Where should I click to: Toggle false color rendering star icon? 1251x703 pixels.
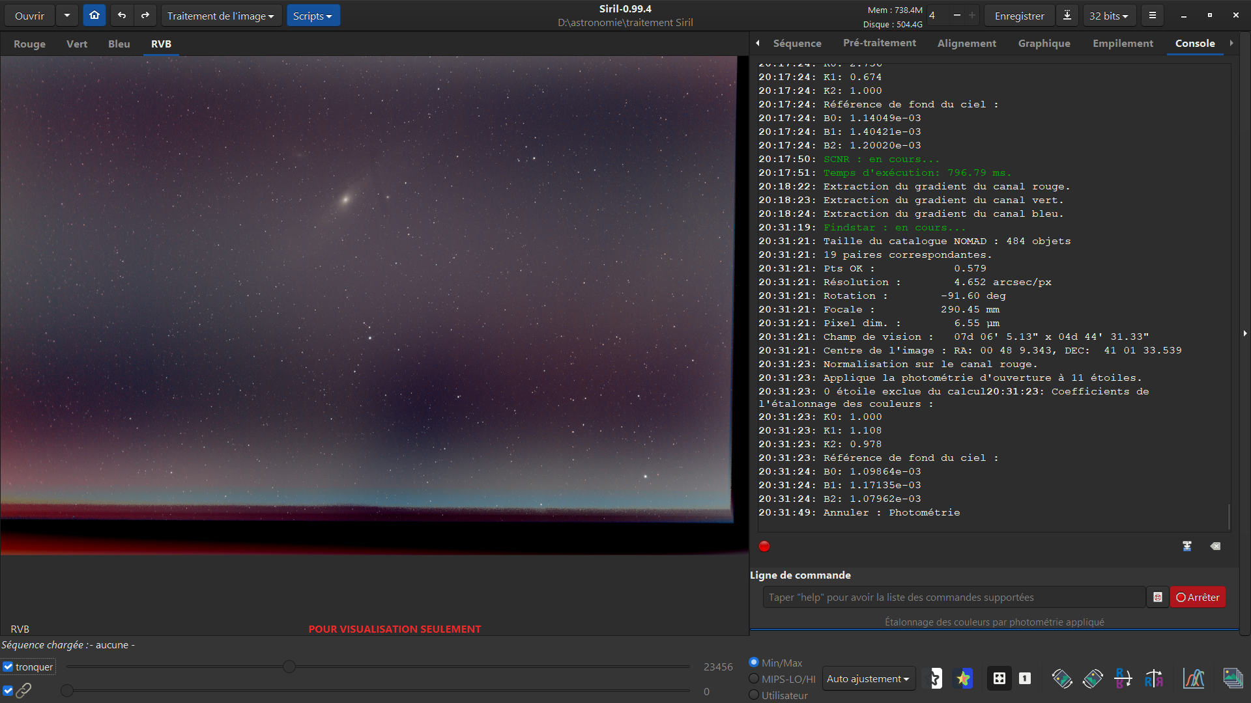pos(963,679)
